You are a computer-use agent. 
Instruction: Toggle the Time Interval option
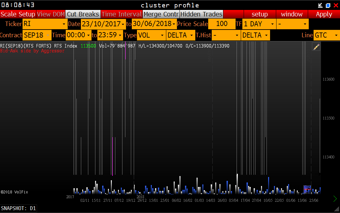(121, 14)
